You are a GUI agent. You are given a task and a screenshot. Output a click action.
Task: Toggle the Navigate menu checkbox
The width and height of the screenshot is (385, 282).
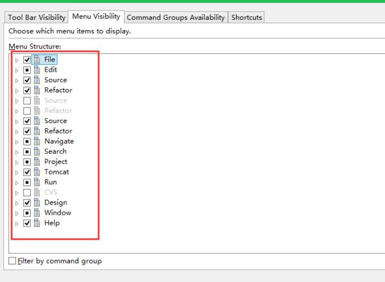coord(27,142)
